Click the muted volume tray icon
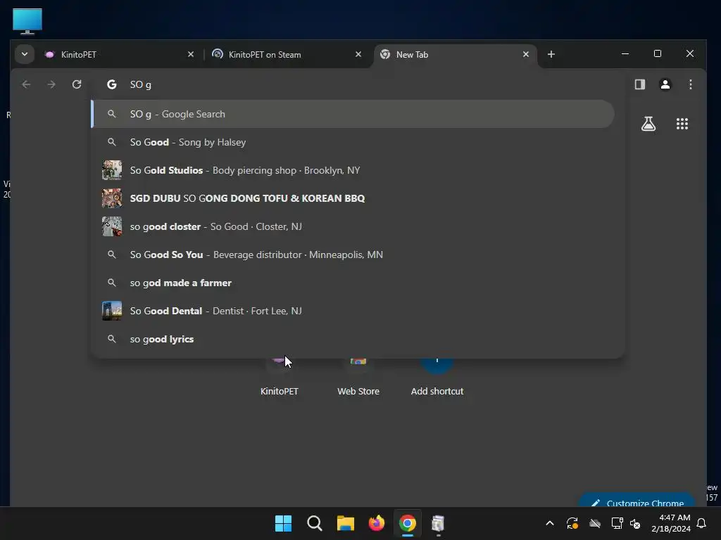 point(635,523)
